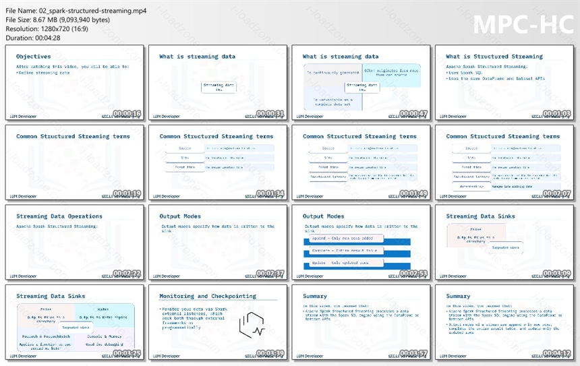Open the thumbnail stamped 00:02:07

pyautogui.click(x=504, y=162)
